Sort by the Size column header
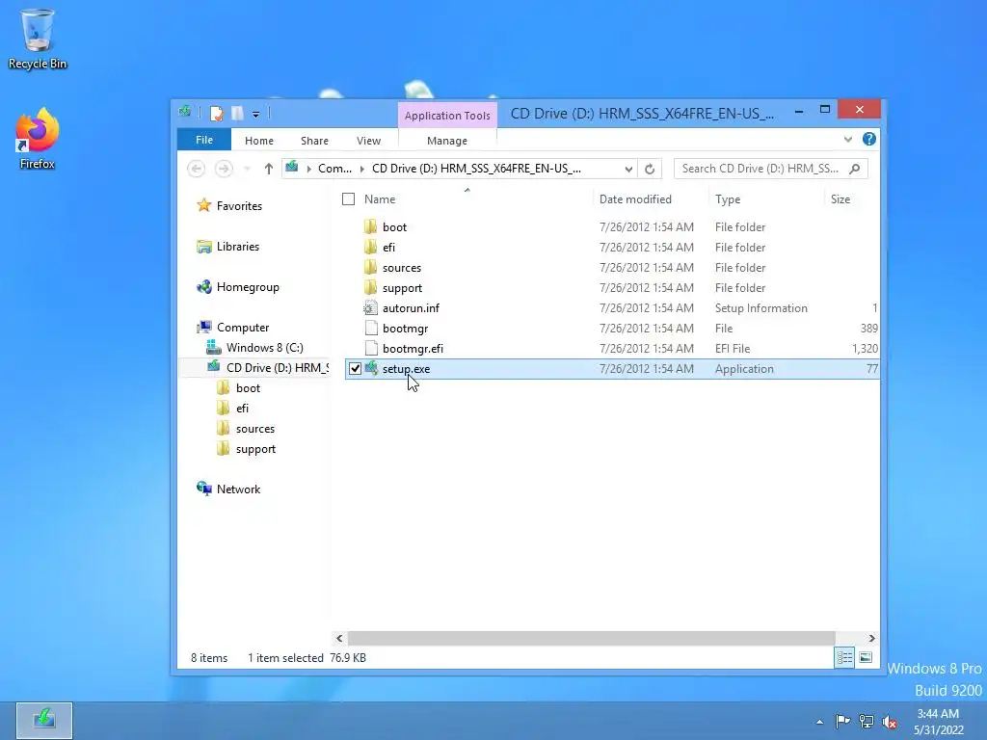This screenshot has width=987, height=740. tap(840, 198)
